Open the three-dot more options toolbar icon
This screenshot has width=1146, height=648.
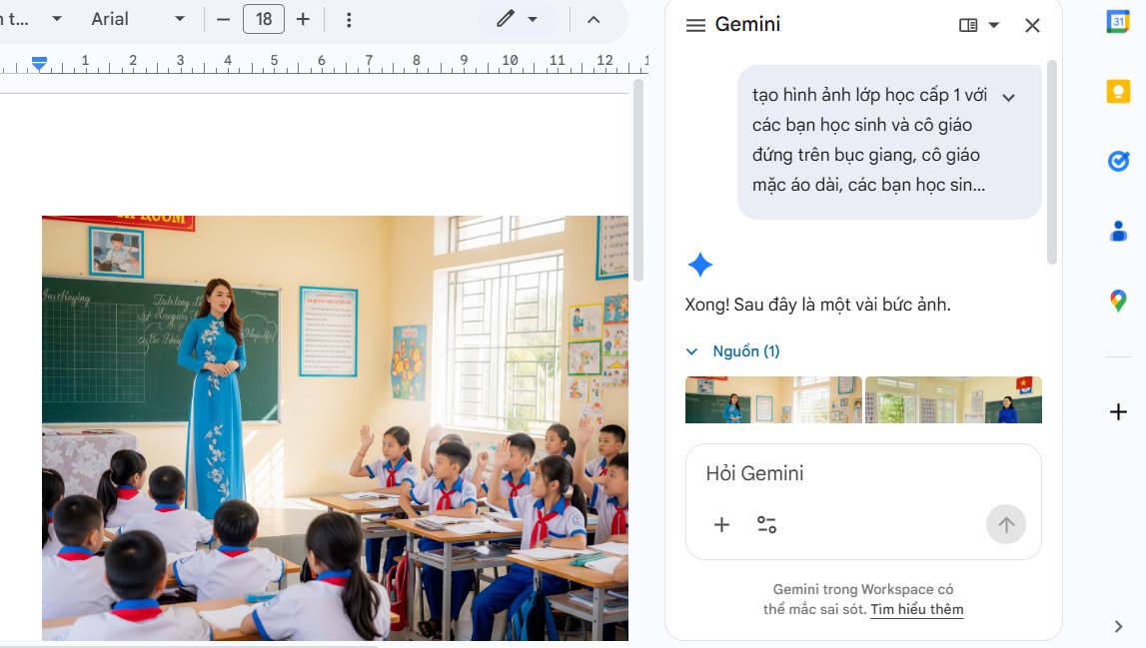(348, 18)
